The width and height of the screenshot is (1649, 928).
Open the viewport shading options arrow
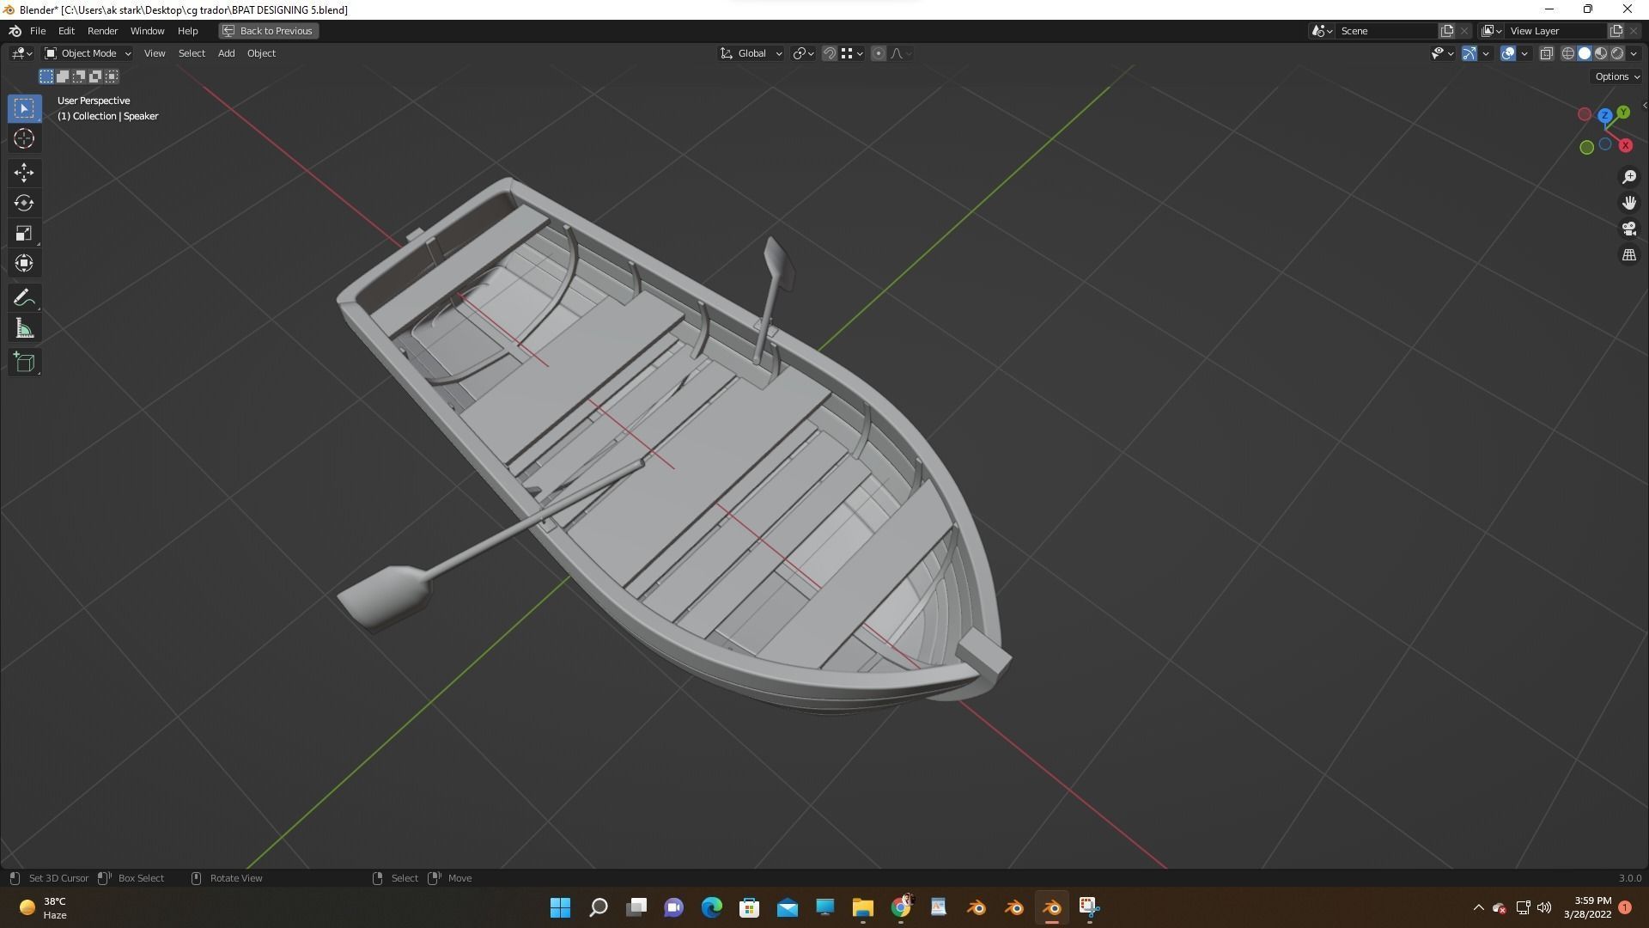coord(1634,53)
